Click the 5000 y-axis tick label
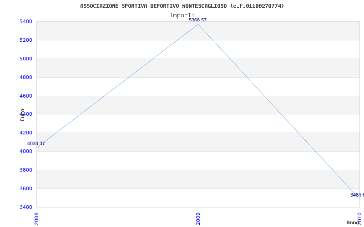This screenshot has height=227, width=364. click(x=25, y=59)
